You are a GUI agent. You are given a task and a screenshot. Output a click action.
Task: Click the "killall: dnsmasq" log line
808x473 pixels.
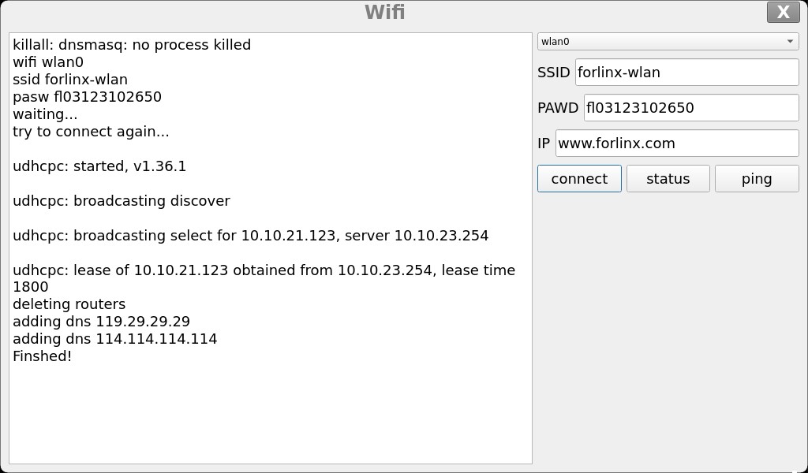click(x=132, y=45)
